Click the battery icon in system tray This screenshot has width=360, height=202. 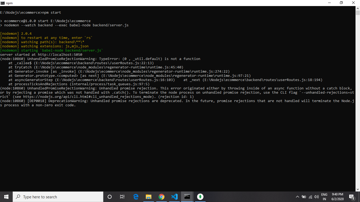click(x=304, y=197)
